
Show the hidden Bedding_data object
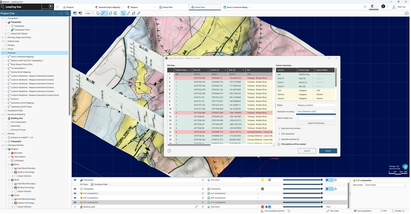(x=75, y=207)
